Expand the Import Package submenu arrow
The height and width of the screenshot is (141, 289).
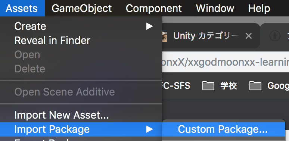(x=149, y=129)
